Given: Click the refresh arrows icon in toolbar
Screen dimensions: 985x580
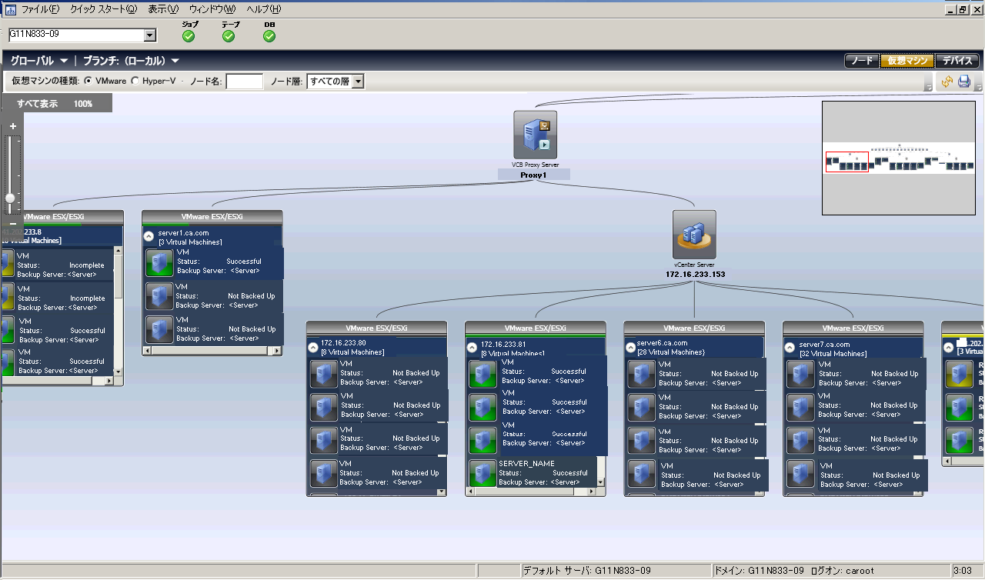Looking at the screenshot, I should [947, 82].
